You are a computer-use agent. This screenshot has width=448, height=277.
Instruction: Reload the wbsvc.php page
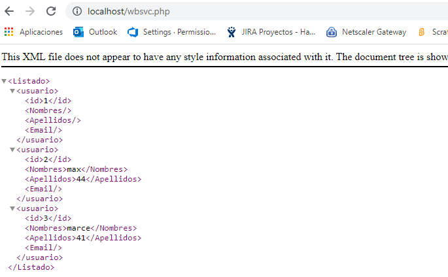tap(50, 12)
